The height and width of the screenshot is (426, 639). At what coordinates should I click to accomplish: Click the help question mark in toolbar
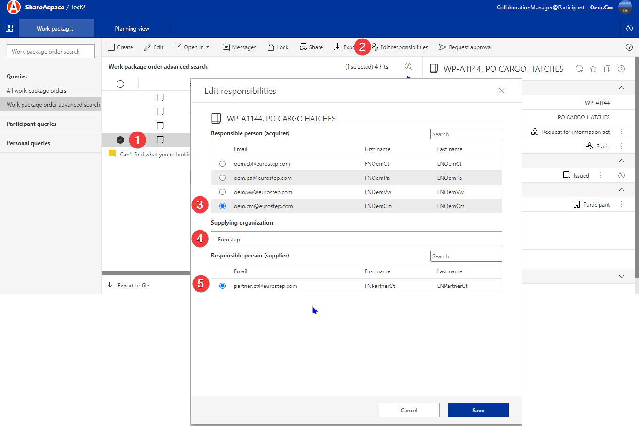pyautogui.click(x=629, y=47)
